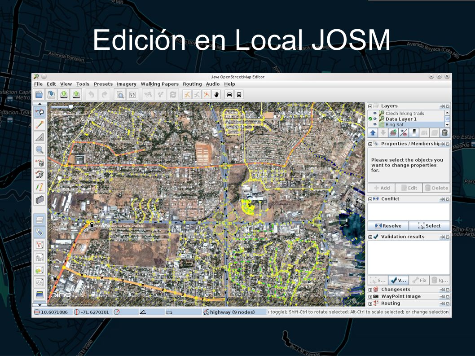Click the activate layer icon in Layers panel

tap(393, 133)
